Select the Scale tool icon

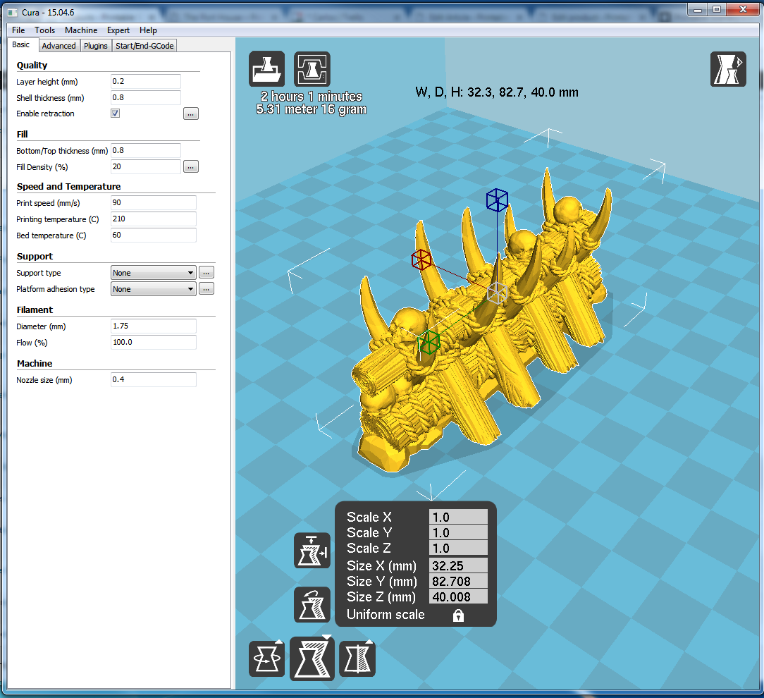[312, 659]
